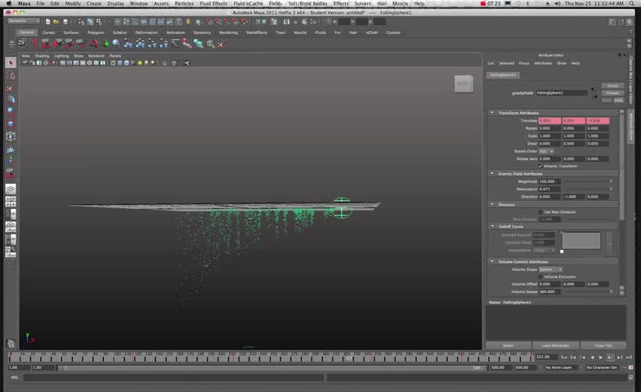Click the Load Attributes button

(x=555, y=345)
